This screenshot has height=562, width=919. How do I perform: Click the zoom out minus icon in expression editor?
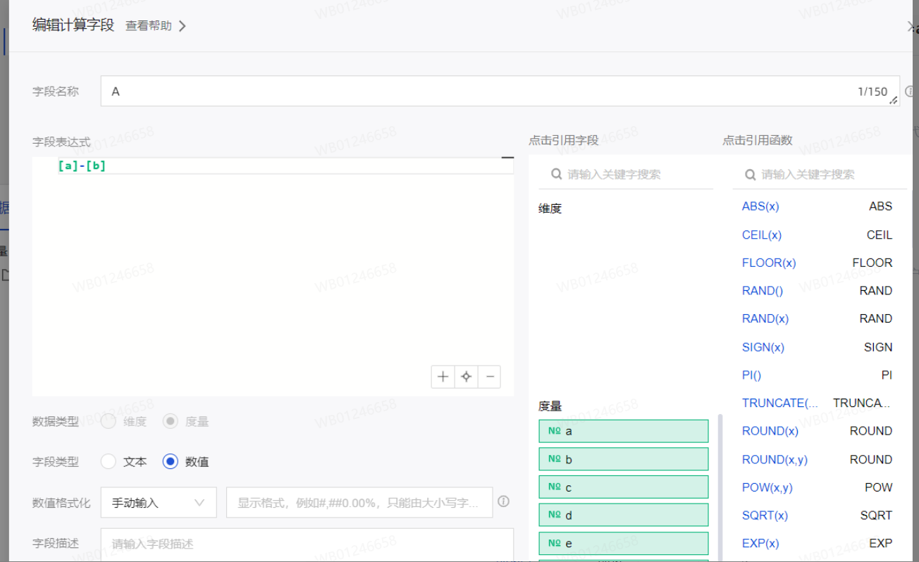489,377
